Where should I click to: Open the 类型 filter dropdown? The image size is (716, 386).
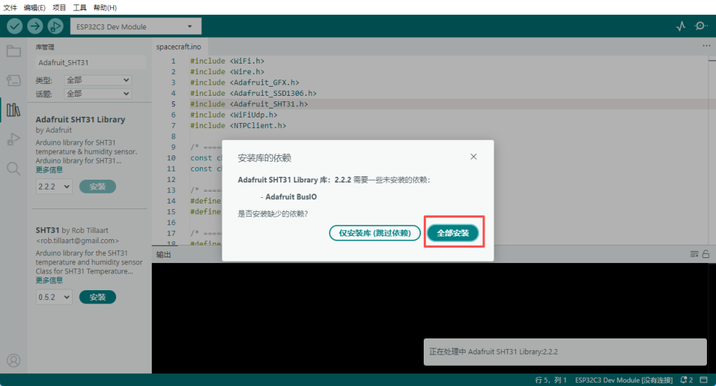click(97, 80)
